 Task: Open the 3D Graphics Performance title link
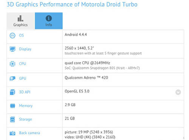click(x=72, y=5)
